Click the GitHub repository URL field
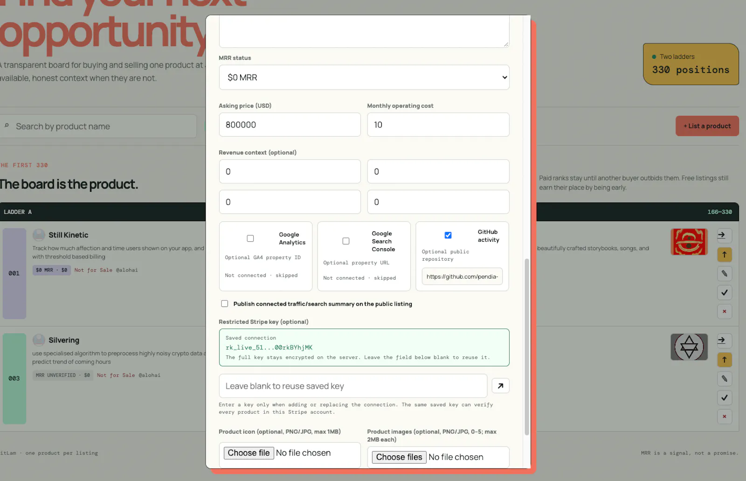 (462, 276)
